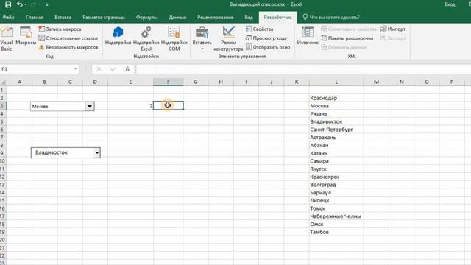Click the Name Box showing F3
The height and width of the screenshot is (265, 471).
point(36,69)
